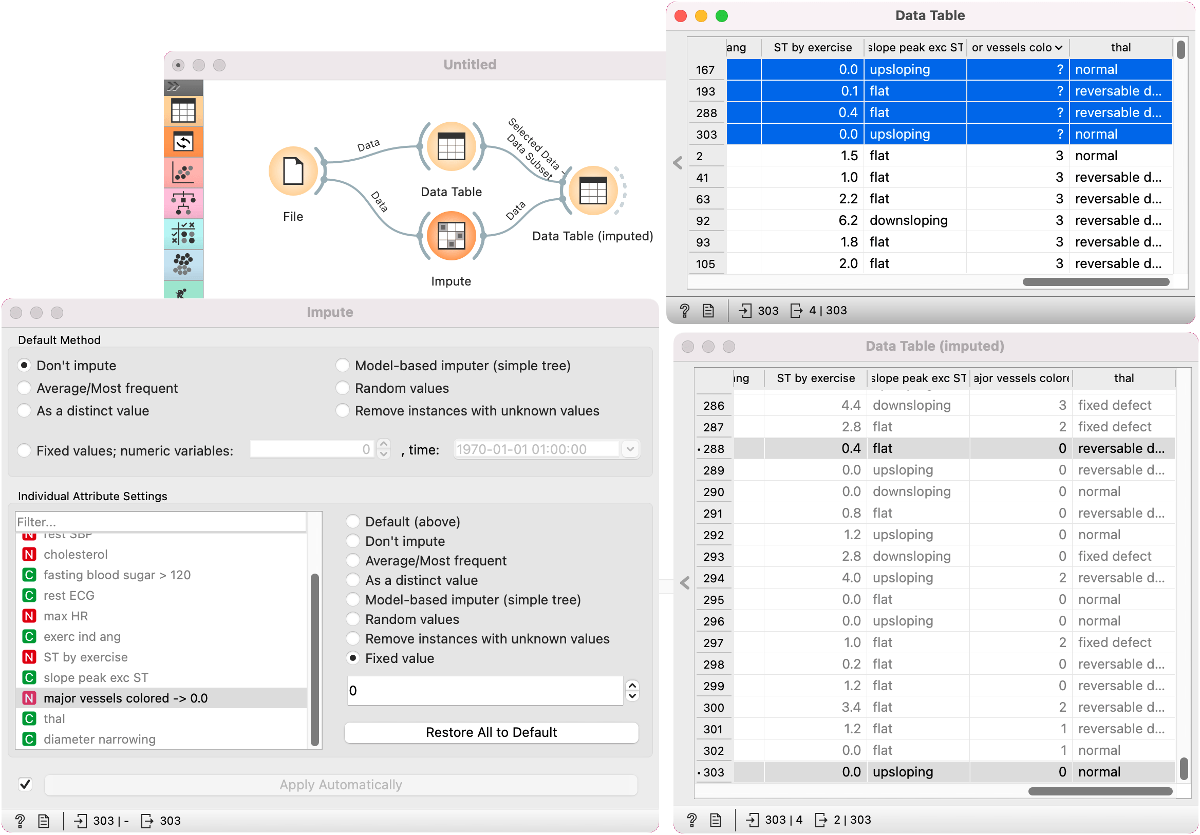
Task: Select major vessels colored -> 0.0 attribute
Action: click(161, 698)
